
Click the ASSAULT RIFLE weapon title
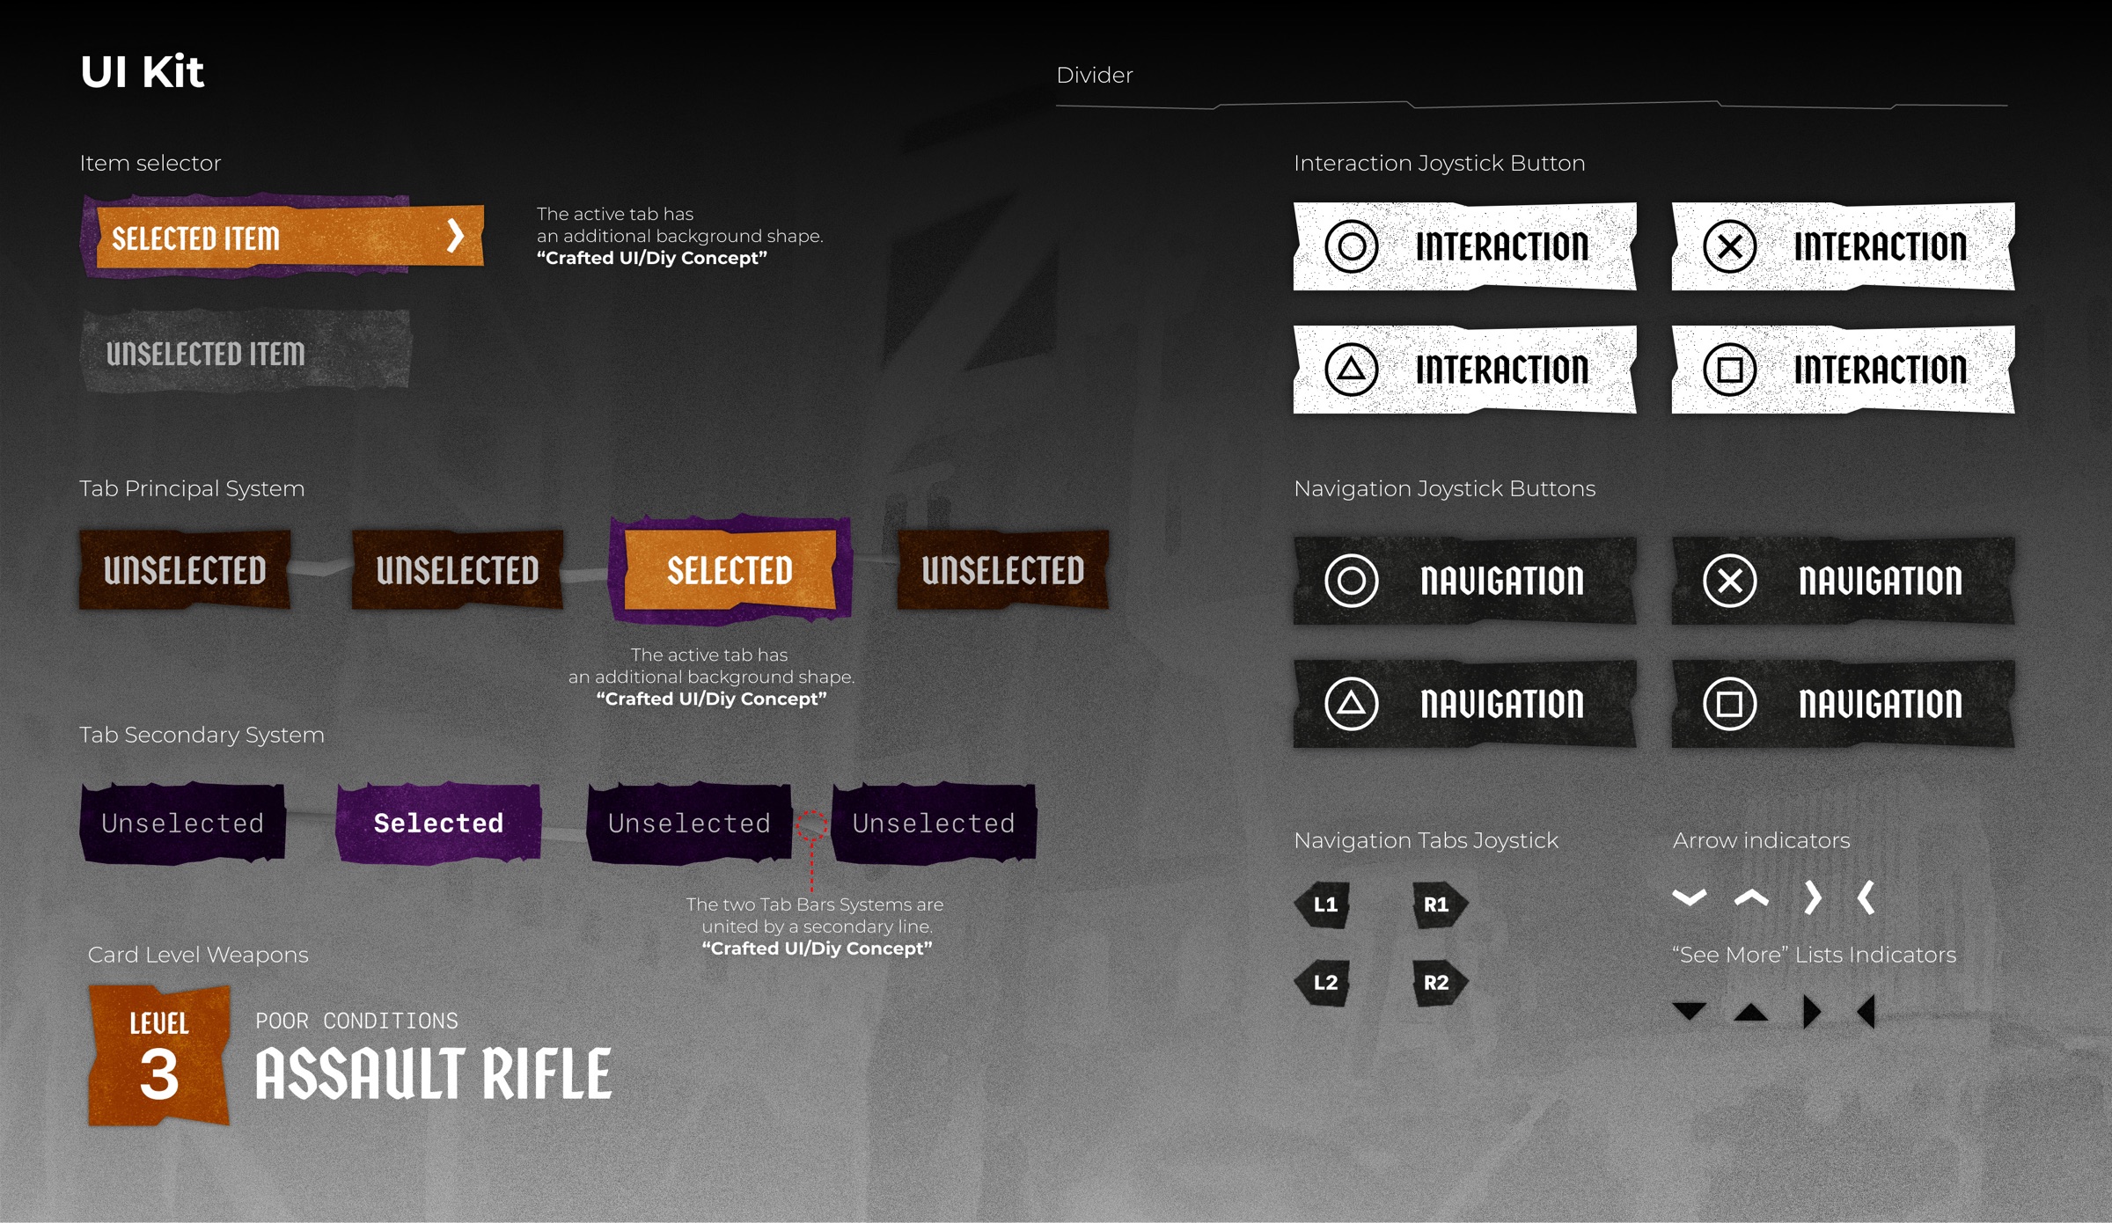[433, 1073]
